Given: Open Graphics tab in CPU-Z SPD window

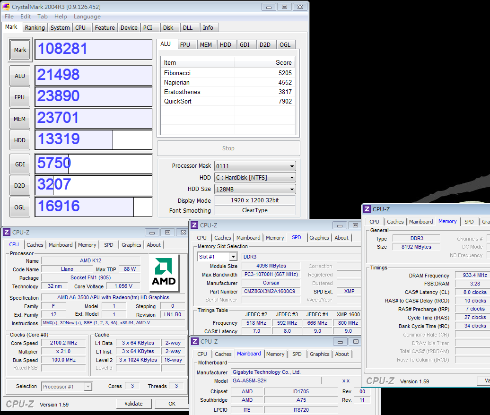Looking at the screenshot, I should [319, 238].
